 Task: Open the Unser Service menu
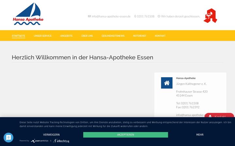pos(43,36)
